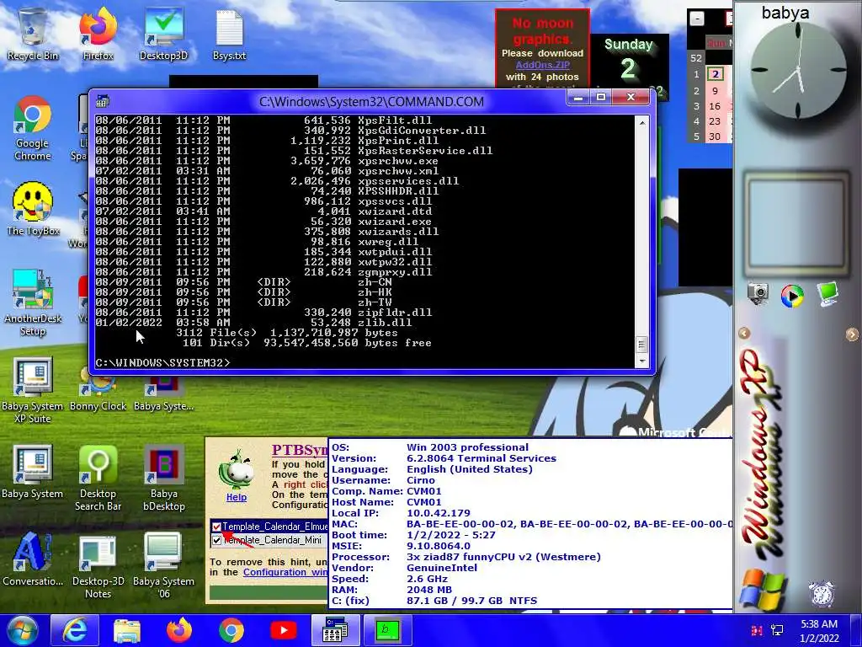Open the COMMAND.COM window system menu icon

tap(102, 101)
